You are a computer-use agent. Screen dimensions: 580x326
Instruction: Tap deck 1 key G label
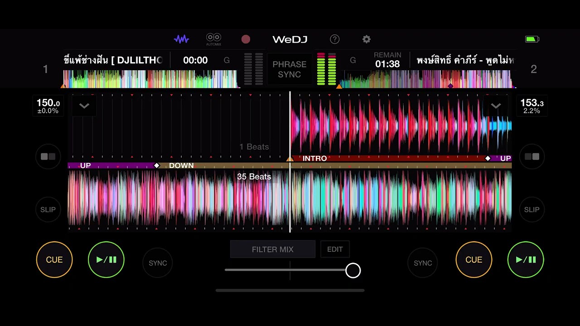coord(227,60)
